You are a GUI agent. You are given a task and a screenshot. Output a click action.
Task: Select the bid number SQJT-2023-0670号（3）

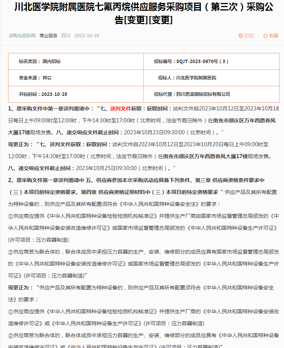202,62
